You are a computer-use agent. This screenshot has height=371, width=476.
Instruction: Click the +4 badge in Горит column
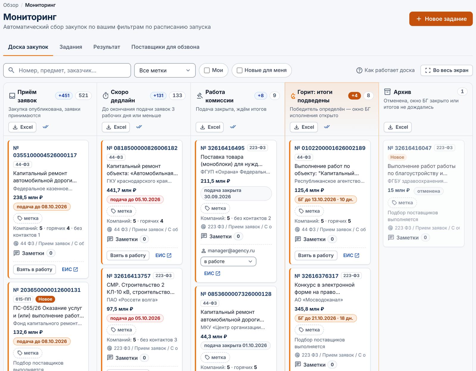click(354, 96)
